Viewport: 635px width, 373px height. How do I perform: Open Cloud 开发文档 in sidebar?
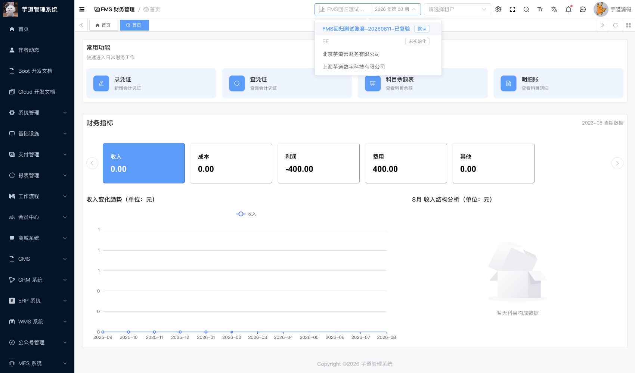(37, 92)
